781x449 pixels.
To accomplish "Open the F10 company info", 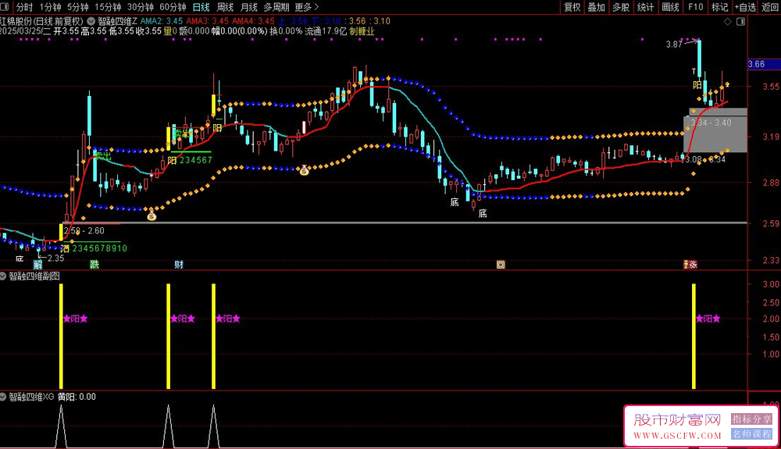I will pos(696,7).
